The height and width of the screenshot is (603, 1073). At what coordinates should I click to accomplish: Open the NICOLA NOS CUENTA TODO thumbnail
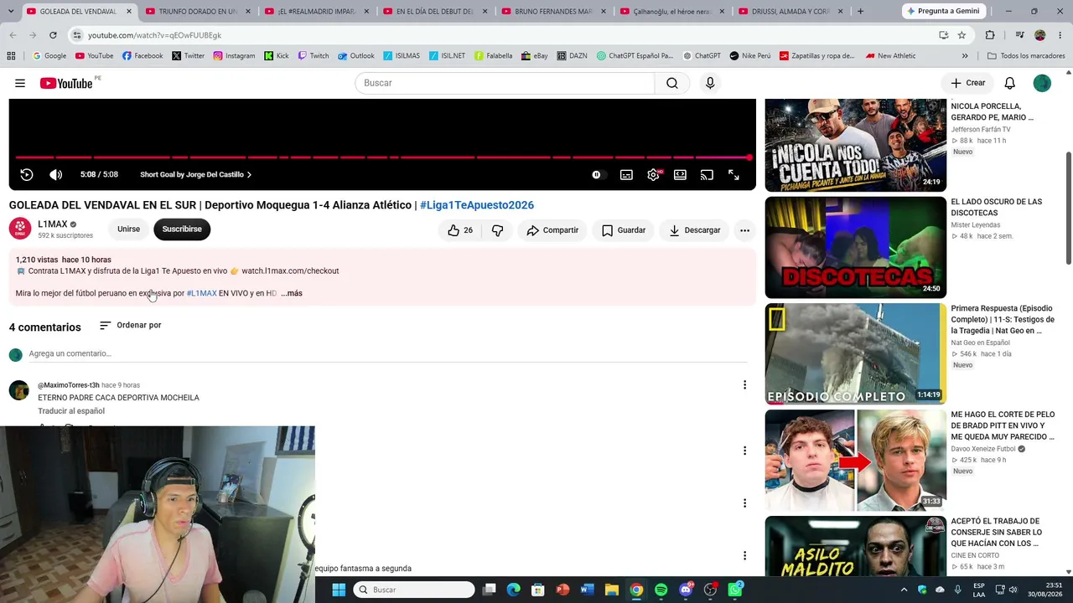click(856, 145)
